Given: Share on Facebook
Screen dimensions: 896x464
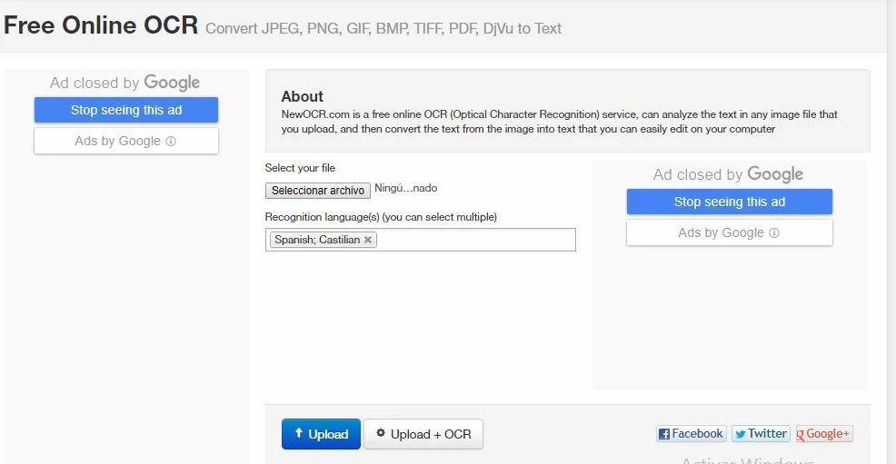Looking at the screenshot, I should click(692, 434).
